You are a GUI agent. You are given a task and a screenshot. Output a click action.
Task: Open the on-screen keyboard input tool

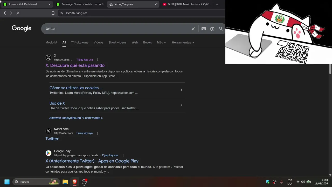[x=204, y=29]
